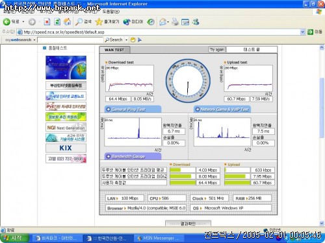Switch to the MSN Messenger taskbar button
The height and width of the screenshot is (243, 325).
coord(159,238)
